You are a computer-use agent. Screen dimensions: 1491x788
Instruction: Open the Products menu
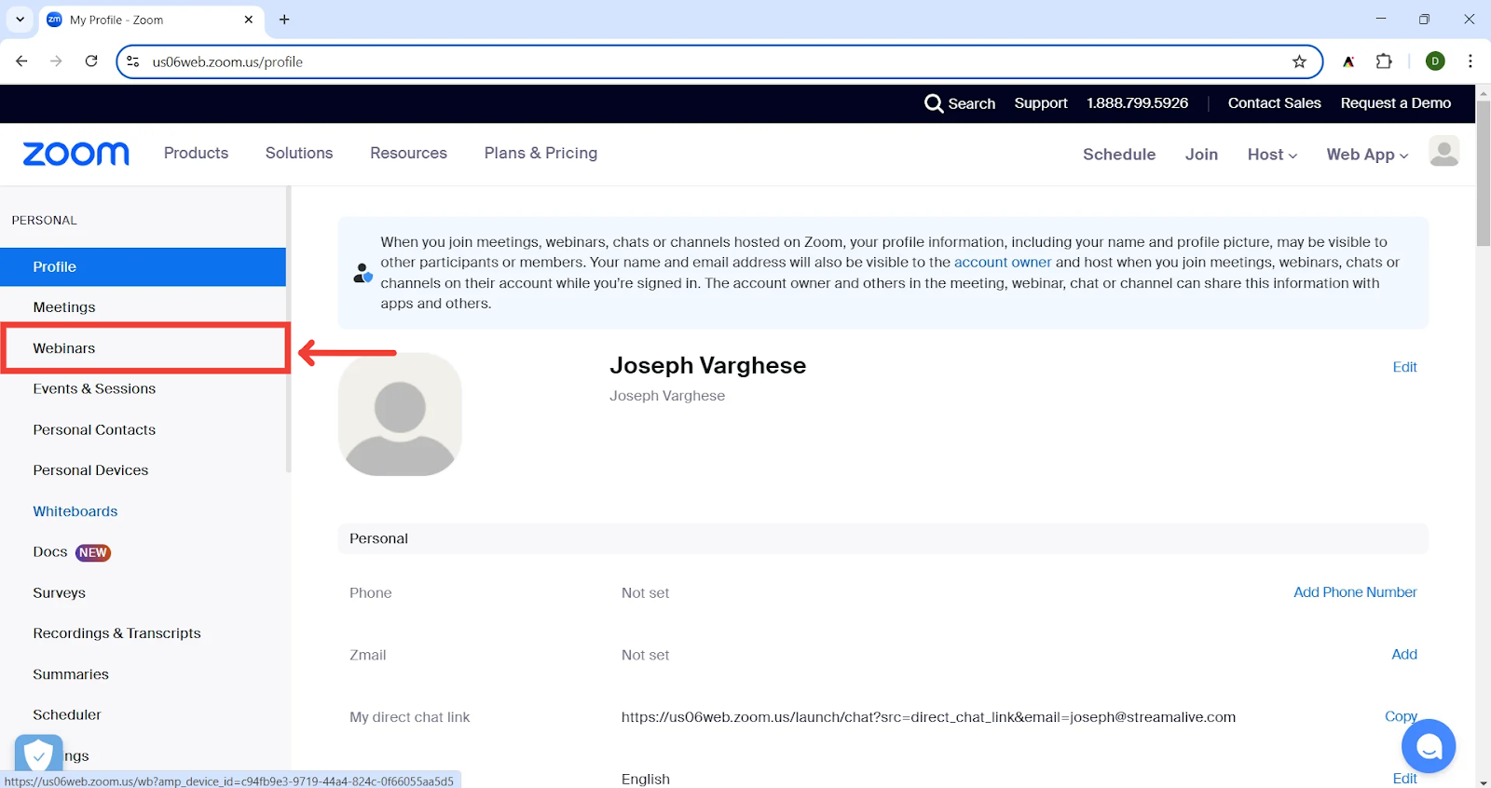tap(196, 153)
